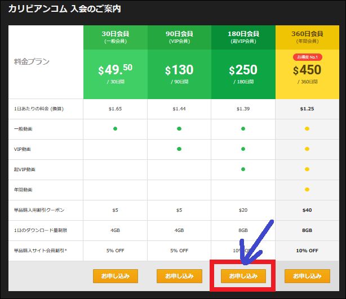The image size is (346, 299).
Task: Select the 90日会員 お申し込み button
Action: point(179,276)
